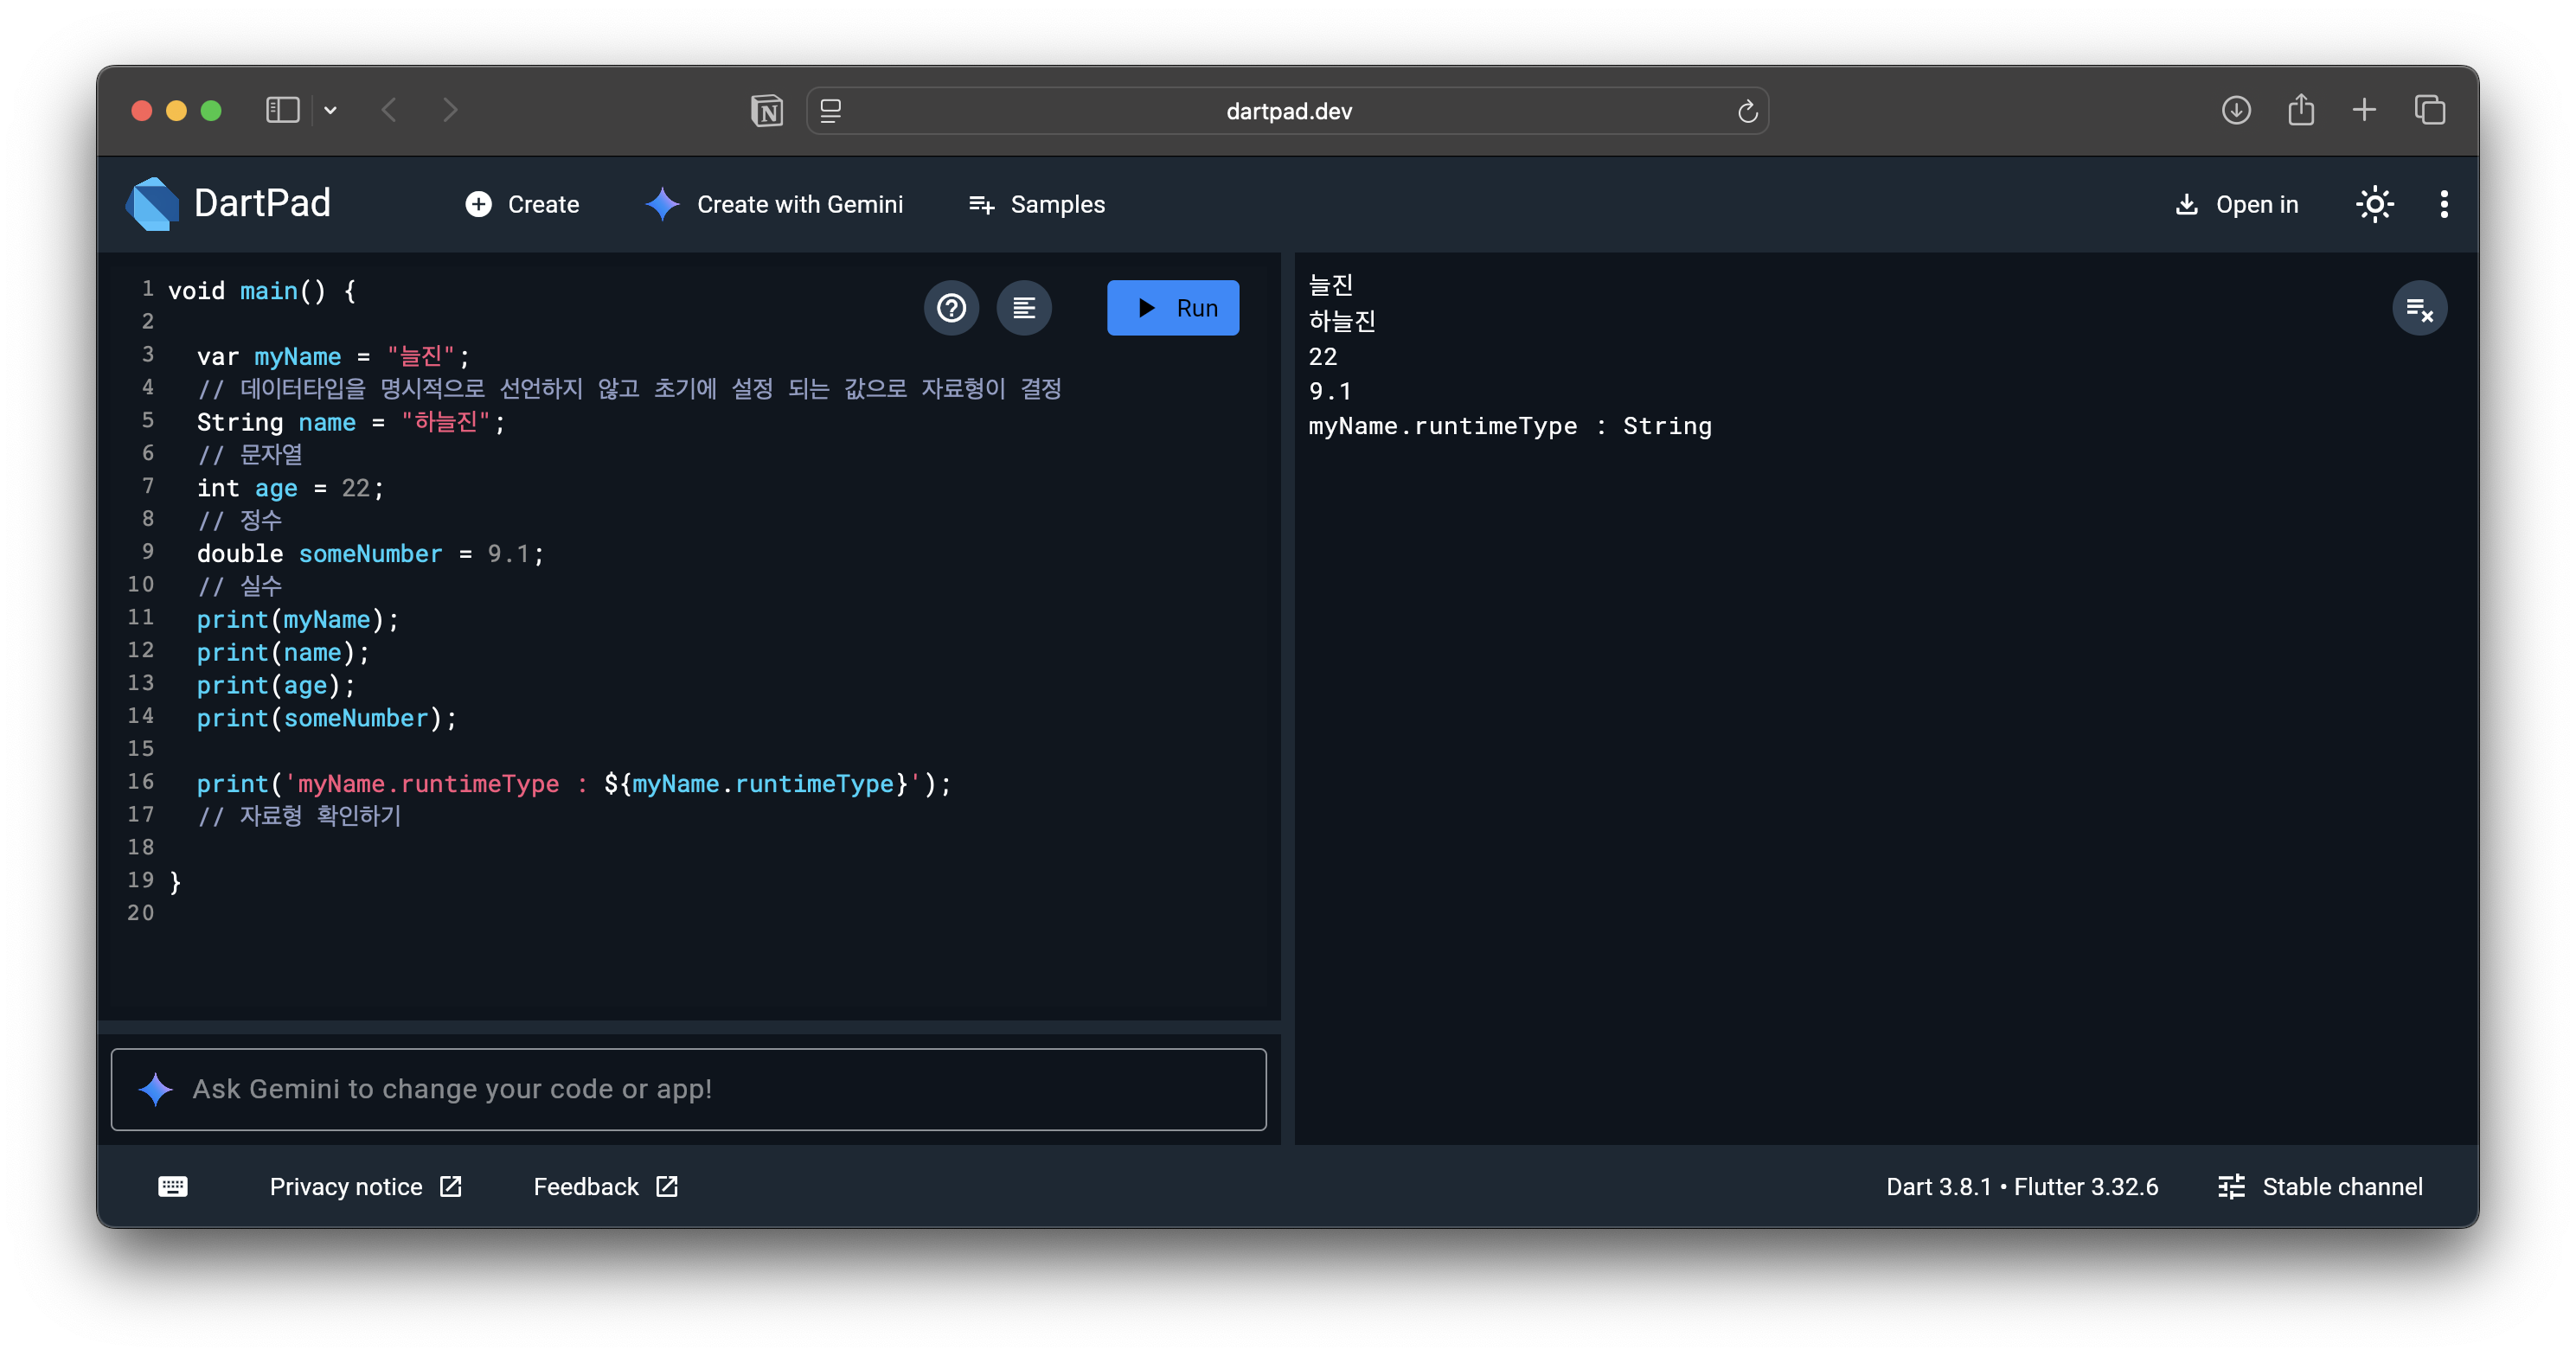Image resolution: width=2576 pixels, height=1356 pixels.
Task: Toggle the light/dark theme sun icon
Action: click(x=2374, y=204)
